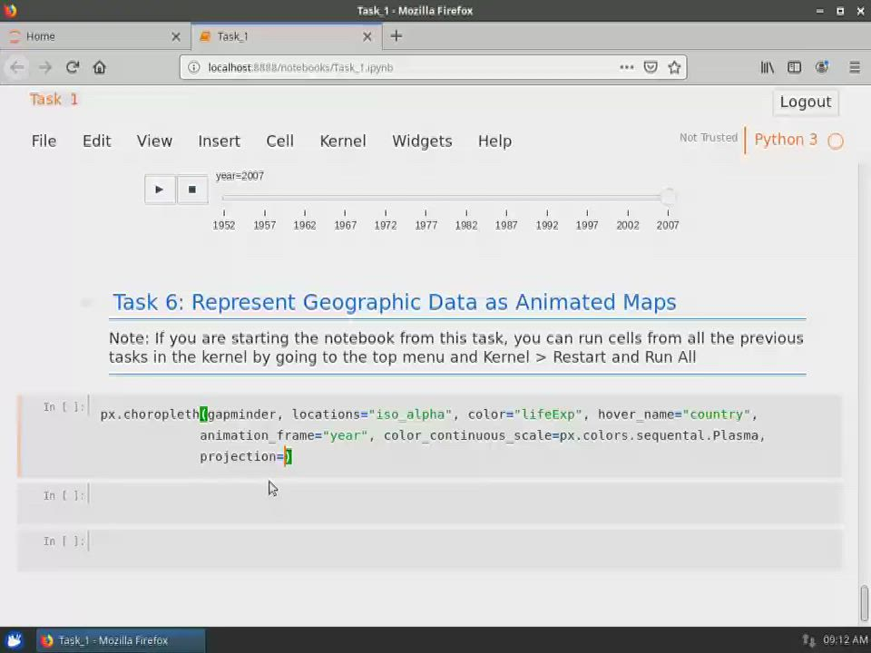871x653 pixels.
Task: Go to browser Home page icon
Action: (x=100, y=67)
